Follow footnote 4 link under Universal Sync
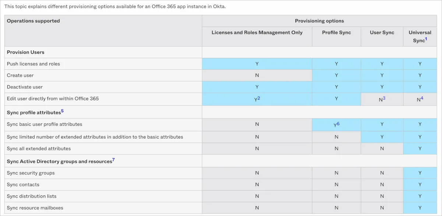Viewport: 442px width, 216px height. pyautogui.click(x=422, y=98)
